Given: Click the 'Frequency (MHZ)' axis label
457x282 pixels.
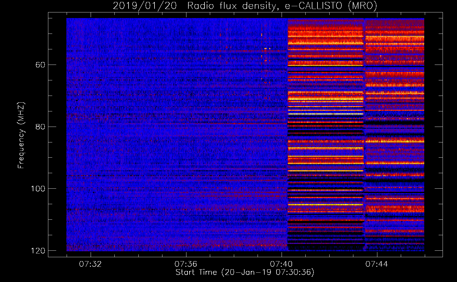Looking at the screenshot, I should pos(21,135).
